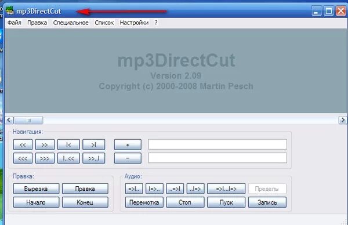Click the horizontal scrollbar left arrow

pos(9,120)
